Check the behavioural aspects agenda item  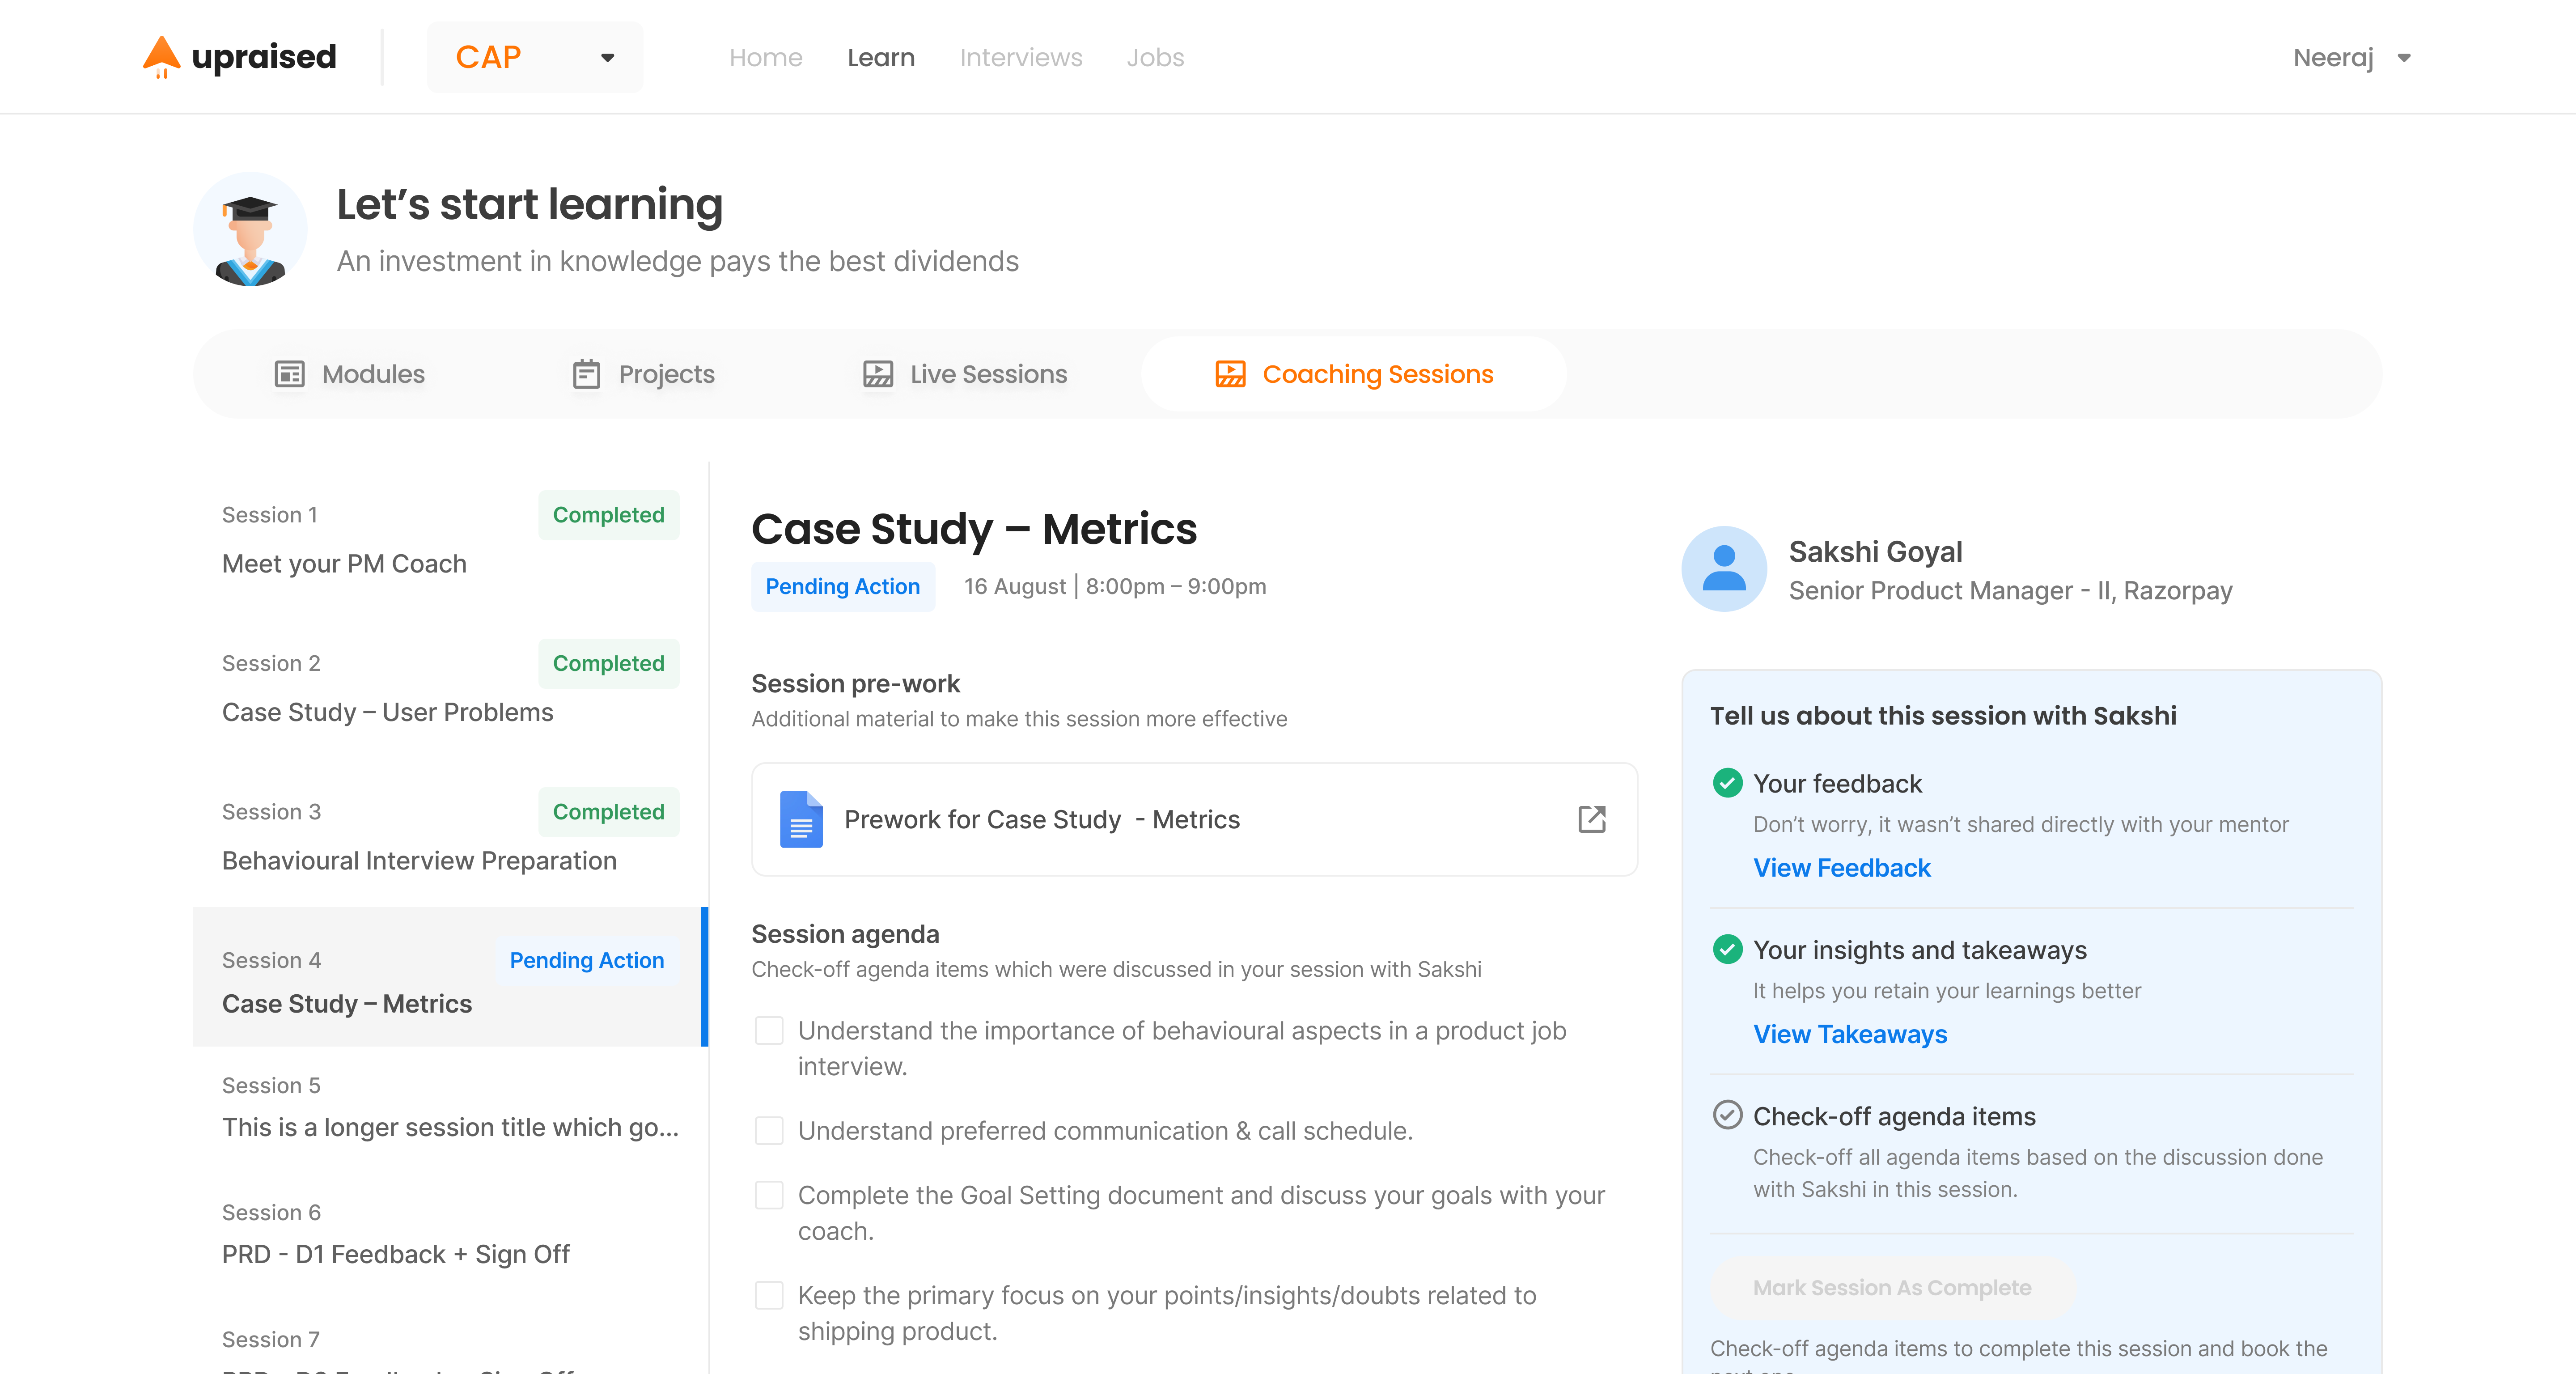pyautogui.click(x=769, y=1030)
